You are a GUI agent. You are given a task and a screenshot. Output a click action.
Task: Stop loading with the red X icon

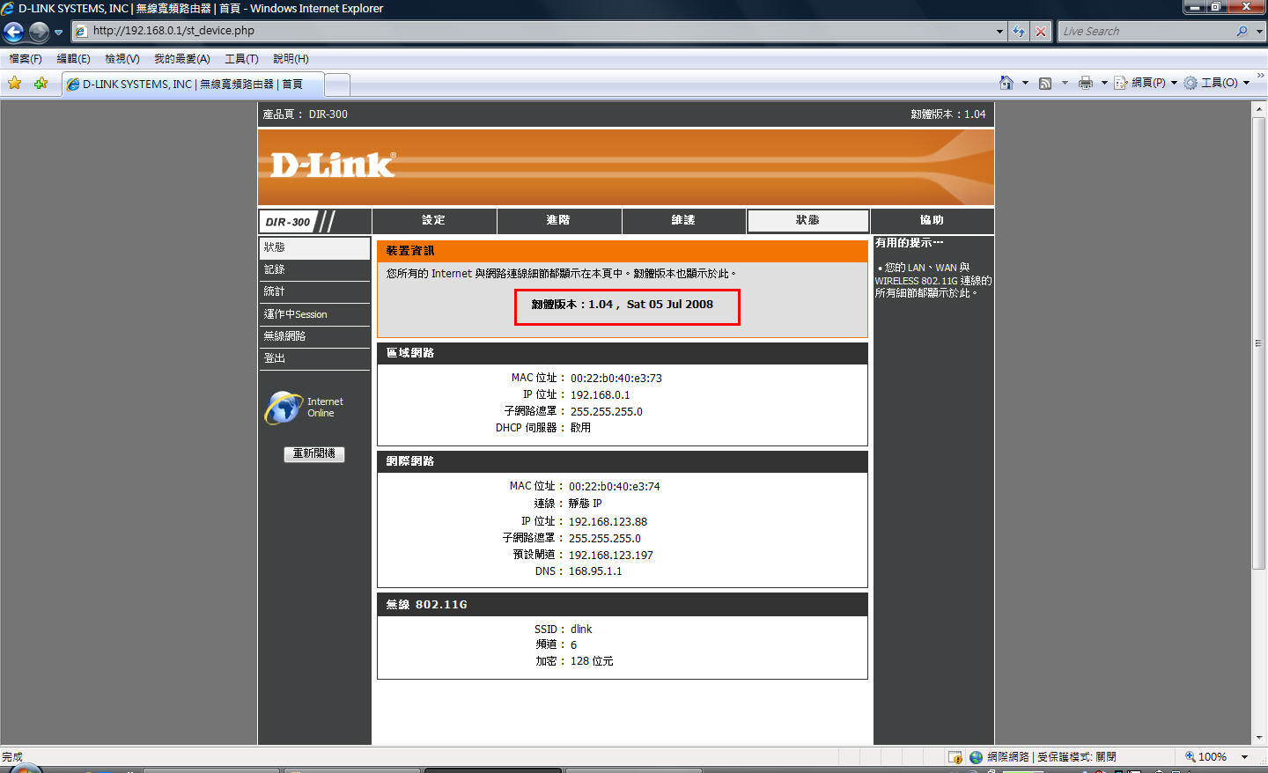coord(1041,31)
